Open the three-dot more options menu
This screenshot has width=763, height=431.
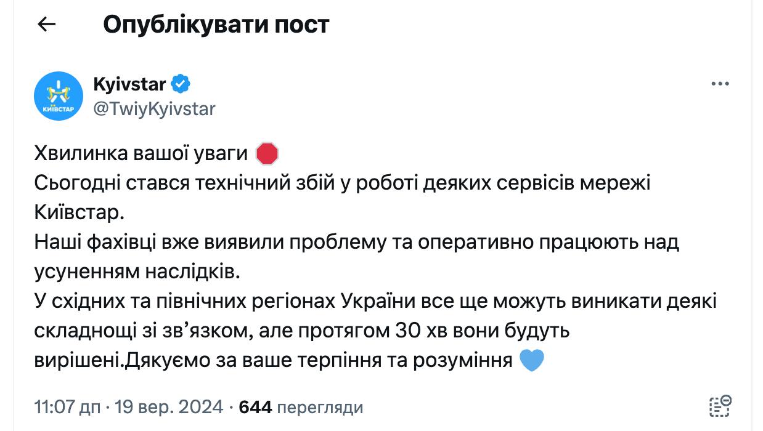coord(720,84)
